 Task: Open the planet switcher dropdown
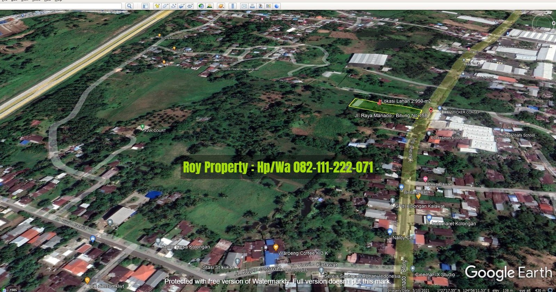tap(221, 6)
